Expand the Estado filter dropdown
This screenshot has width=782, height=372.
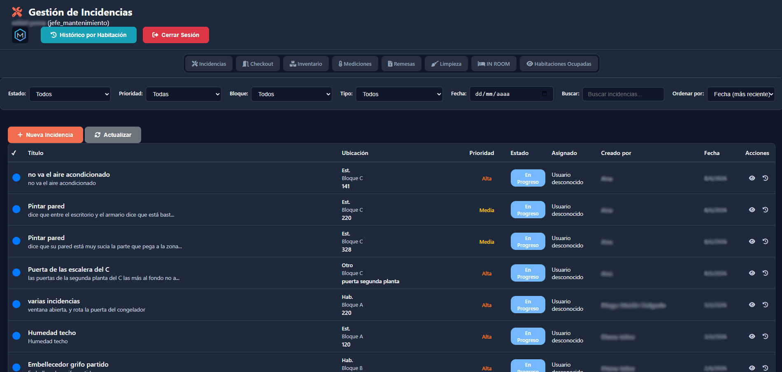pos(70,94)
